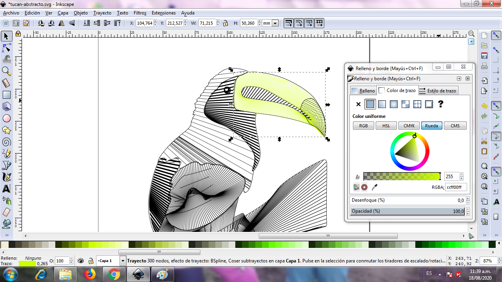Toggle moving gradients with objects
502x282 pixels.
(x=309, y=23)
